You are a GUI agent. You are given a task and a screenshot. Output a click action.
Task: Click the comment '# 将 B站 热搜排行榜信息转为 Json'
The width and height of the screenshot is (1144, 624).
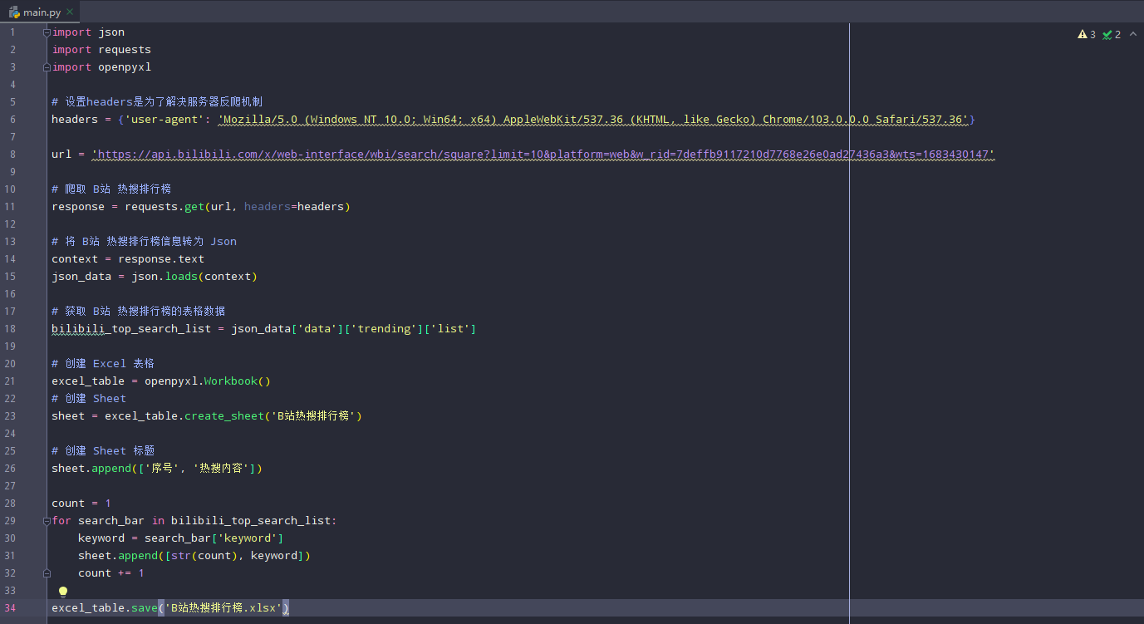click(145, 242)
